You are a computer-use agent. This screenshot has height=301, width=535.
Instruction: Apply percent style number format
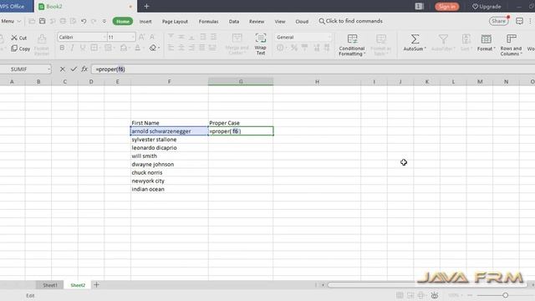click(293, 48)
